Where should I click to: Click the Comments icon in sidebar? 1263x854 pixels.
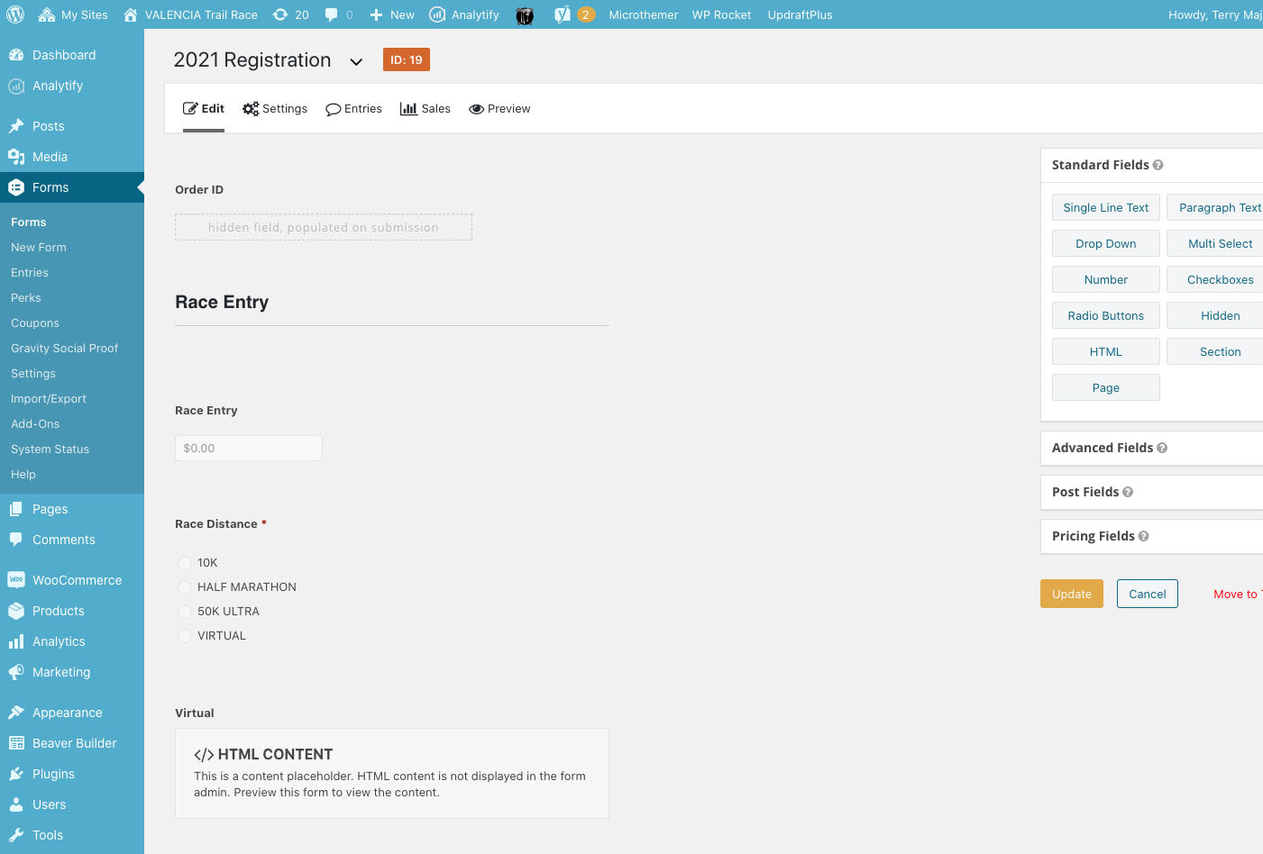click(16, 540)
